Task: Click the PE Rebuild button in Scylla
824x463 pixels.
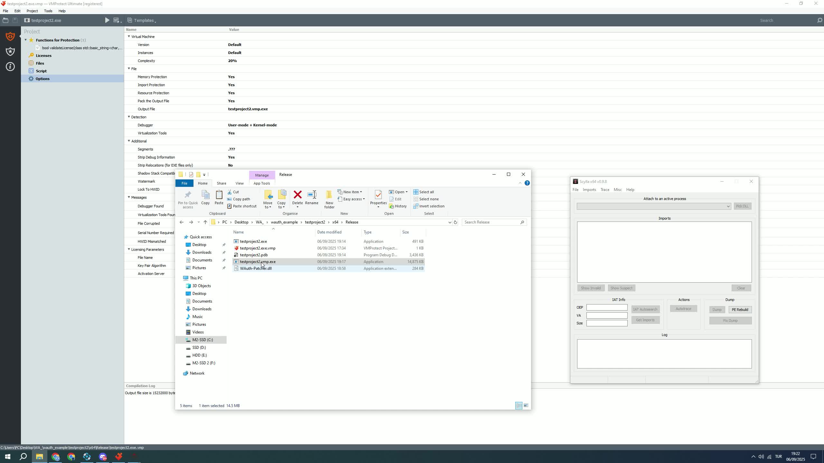Action: [x=740, y=310]
